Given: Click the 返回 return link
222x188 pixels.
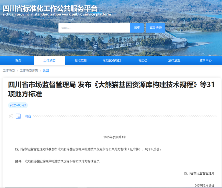Looking at the screenshot, I should [x=46, y=71].
